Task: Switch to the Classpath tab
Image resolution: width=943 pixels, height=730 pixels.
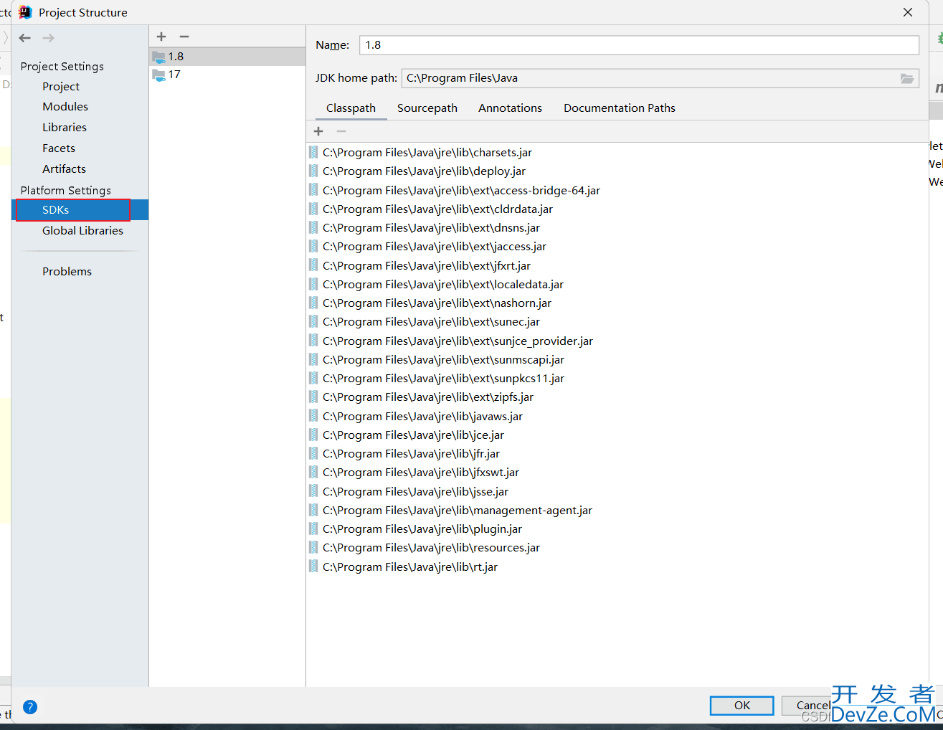Action: pyautogui.click(x=351, y=108)
